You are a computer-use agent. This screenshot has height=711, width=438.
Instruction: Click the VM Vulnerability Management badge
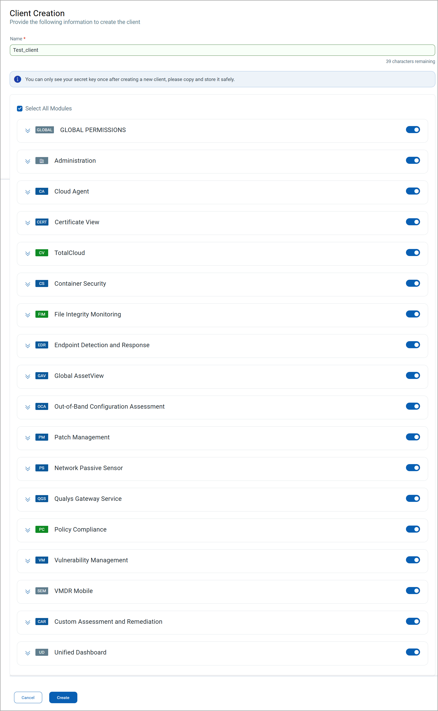point(42,560)
